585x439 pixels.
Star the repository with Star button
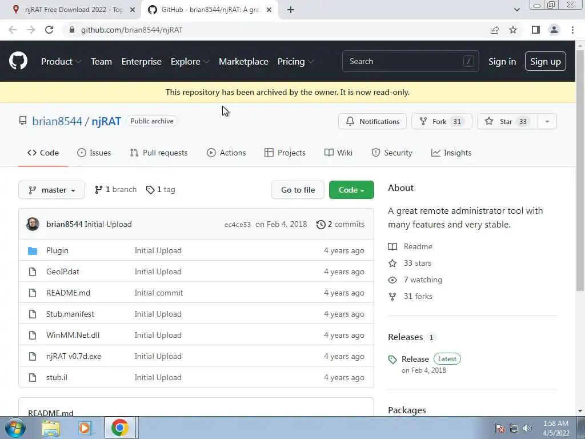coord(507,121)
